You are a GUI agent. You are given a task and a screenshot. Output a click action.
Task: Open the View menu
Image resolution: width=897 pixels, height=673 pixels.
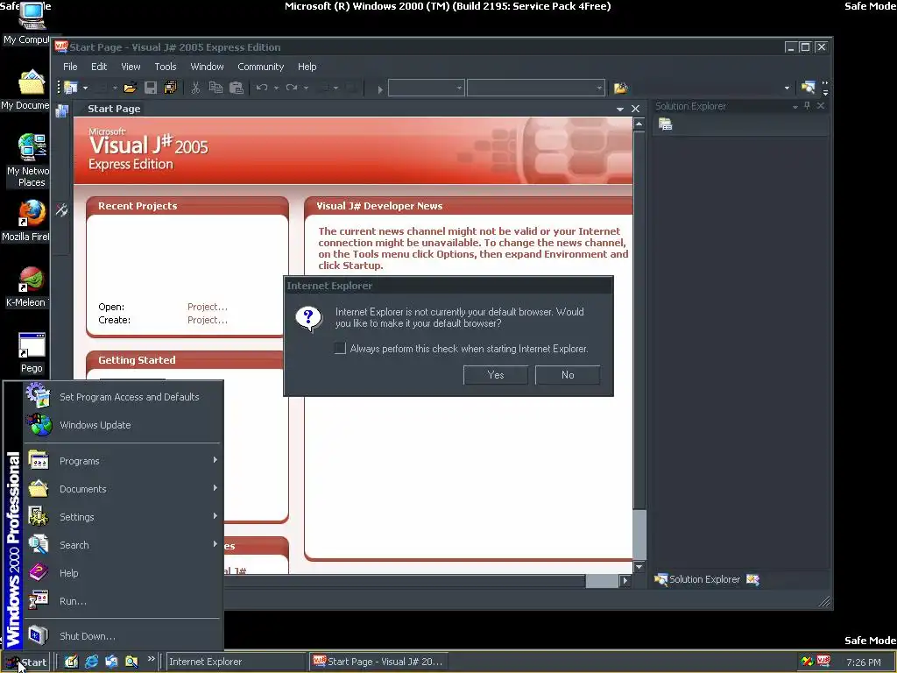131,67
